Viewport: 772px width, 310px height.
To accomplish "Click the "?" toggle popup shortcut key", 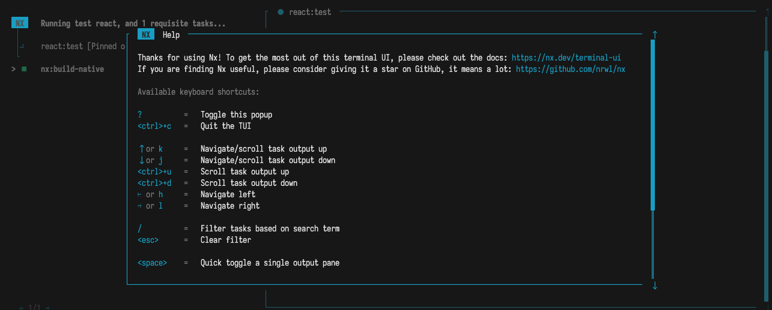I will coord(140,115).
